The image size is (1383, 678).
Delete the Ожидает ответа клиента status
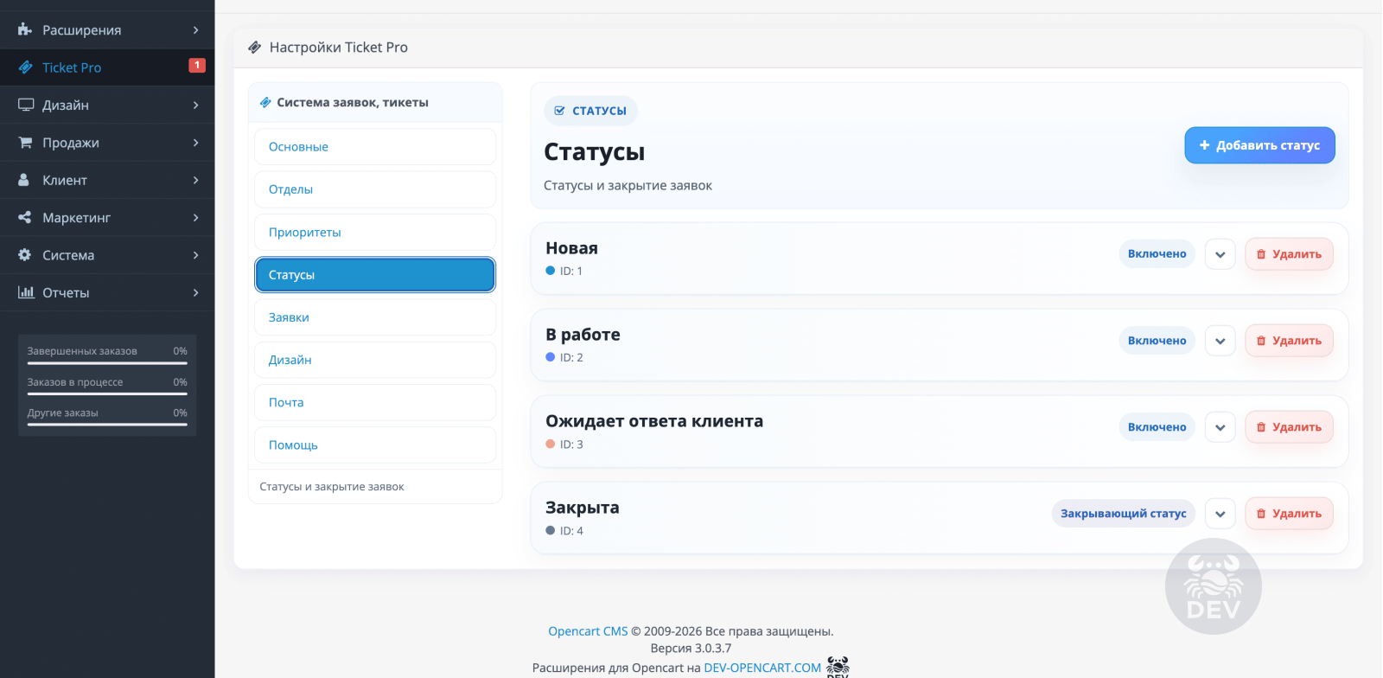coord(1289,427)
